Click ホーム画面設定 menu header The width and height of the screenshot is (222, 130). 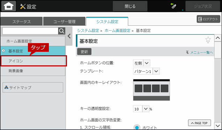coord(33,41)
